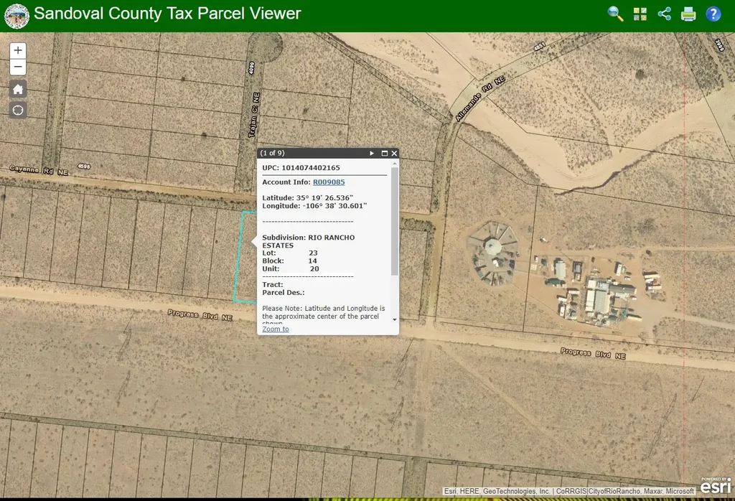Click the share map icon

[665, 14]
